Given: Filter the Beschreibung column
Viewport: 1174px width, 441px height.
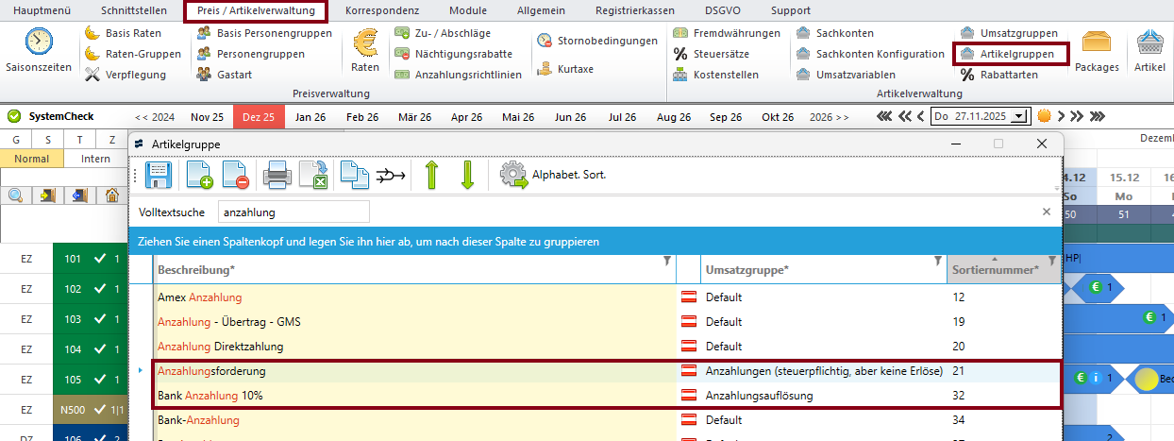Looking at the screenshot, I should 666,261.
